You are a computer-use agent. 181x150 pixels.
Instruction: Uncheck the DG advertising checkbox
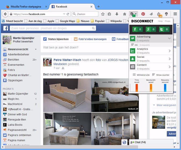tap(132, 45)
